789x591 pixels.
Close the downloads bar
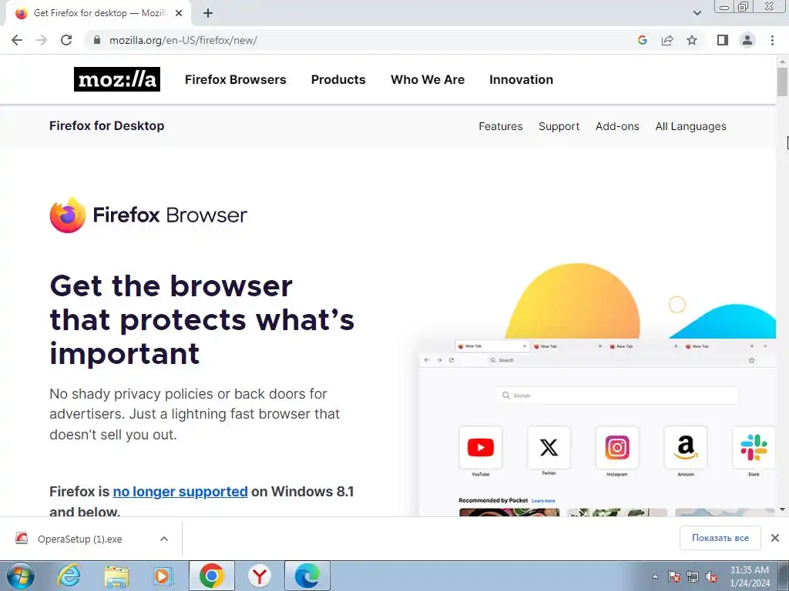click(x=775, y=538)
